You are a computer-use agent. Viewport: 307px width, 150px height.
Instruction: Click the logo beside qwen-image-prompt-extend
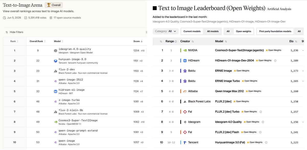56,132
